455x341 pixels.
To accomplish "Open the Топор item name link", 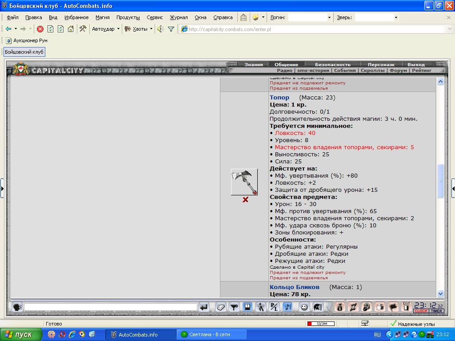I will (279, 98).
